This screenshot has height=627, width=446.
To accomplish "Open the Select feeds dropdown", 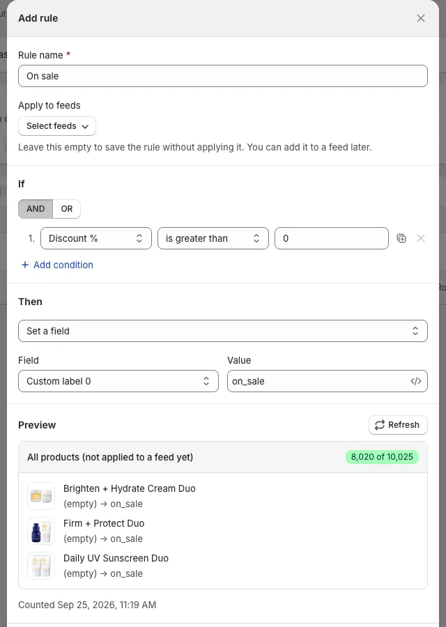I will tap(57, 126).
